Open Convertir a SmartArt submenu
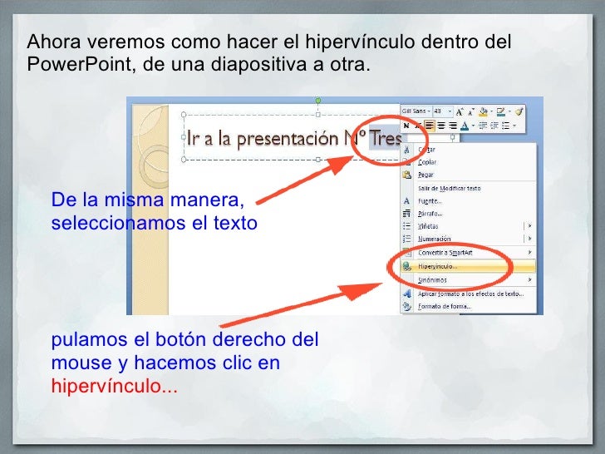Viewport: 605px width, 454px height. coord(469,253)
